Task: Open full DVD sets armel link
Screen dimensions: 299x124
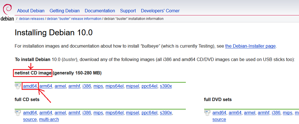Action: [250, 113]
